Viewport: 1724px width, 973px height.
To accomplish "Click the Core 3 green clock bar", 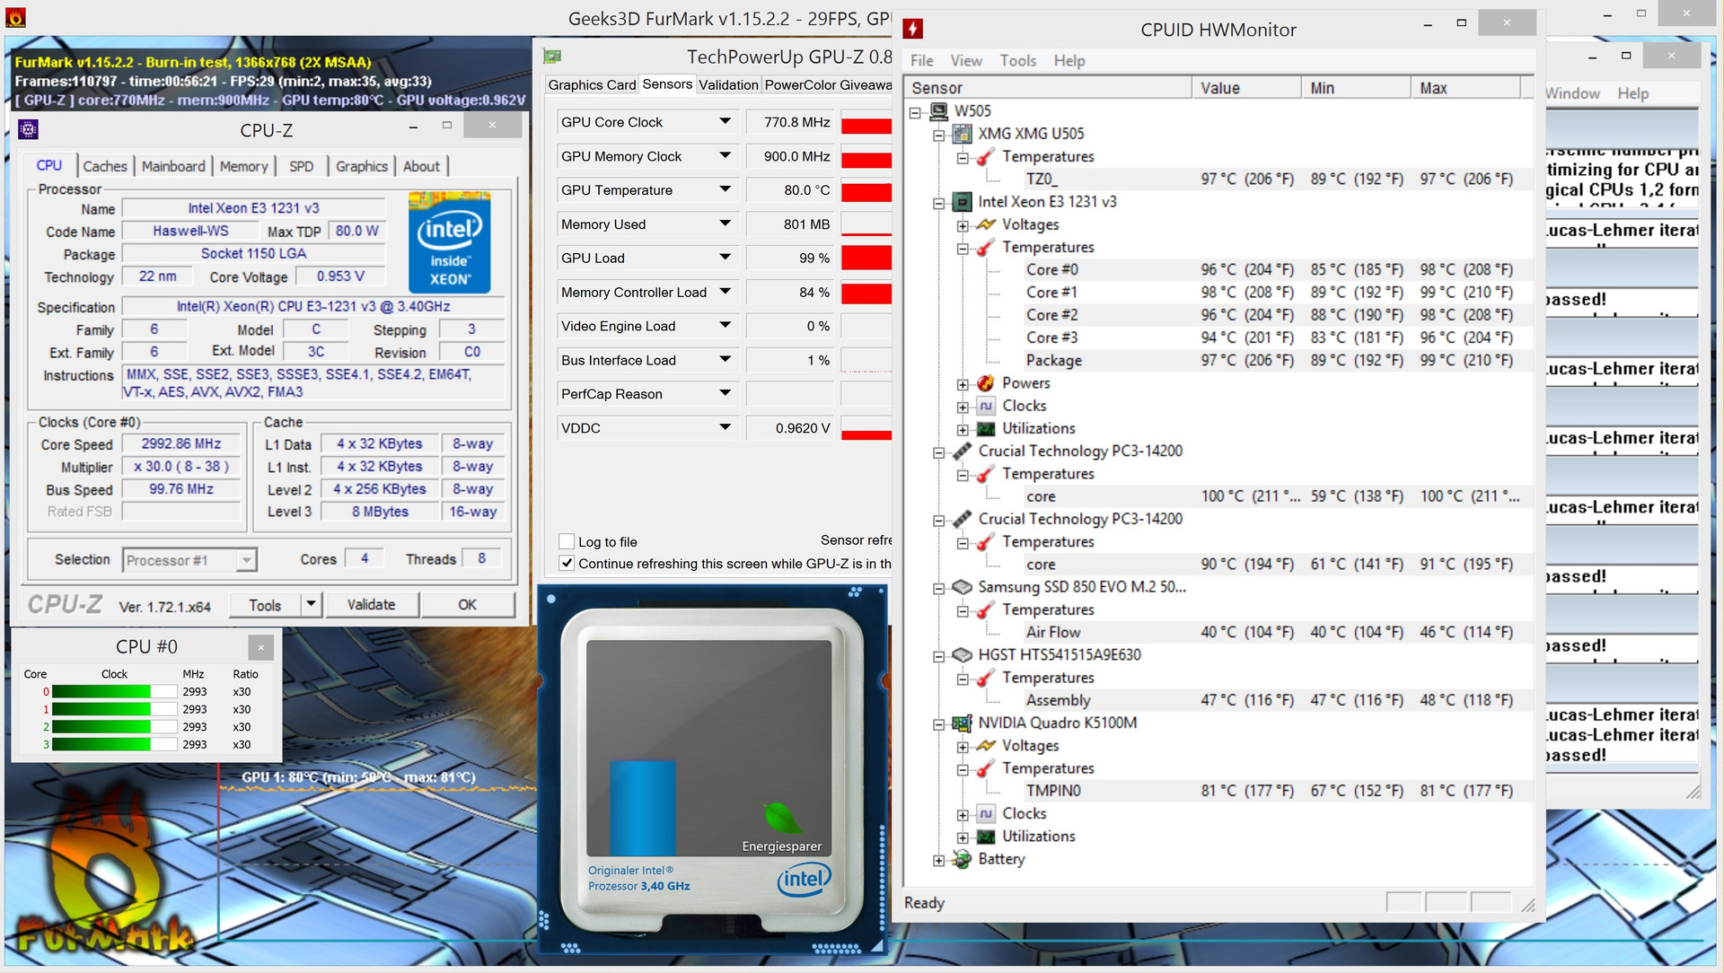I will 114,745.
